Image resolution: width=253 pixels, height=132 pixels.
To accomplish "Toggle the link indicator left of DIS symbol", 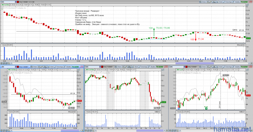I will click(x=1, y=2).
